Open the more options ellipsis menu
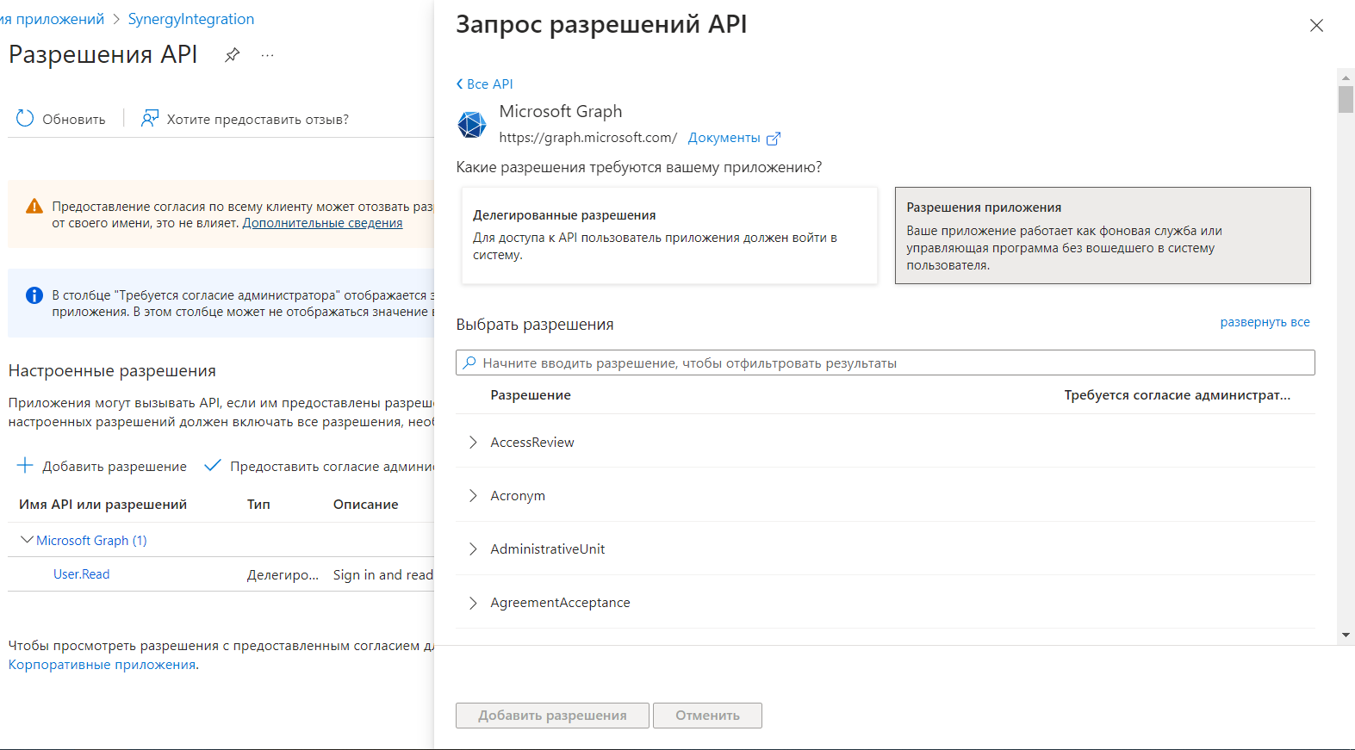 [x=268, y=55]
